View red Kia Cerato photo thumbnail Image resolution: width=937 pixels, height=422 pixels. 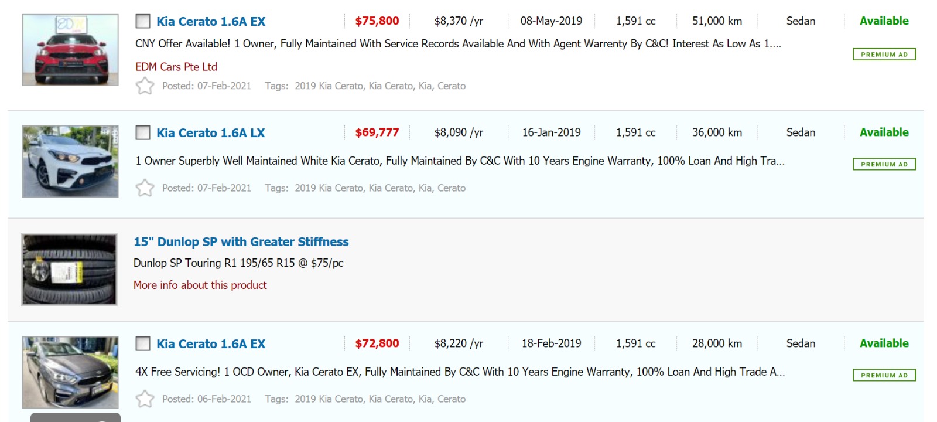click(70, 50)
